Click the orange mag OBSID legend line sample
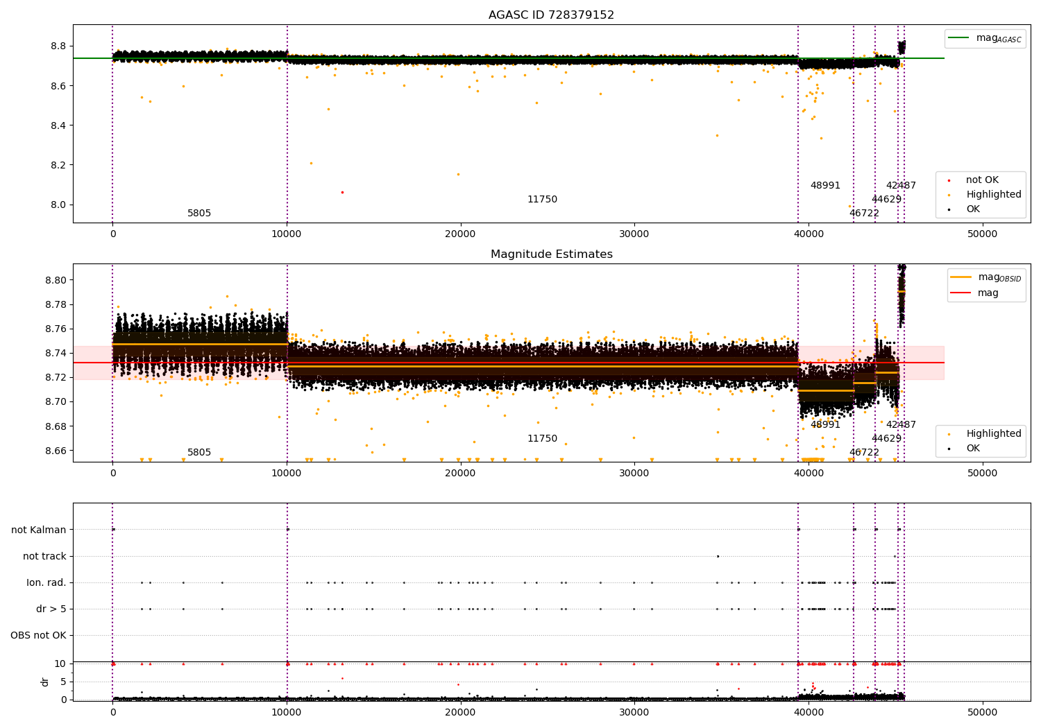 tap(960, 277)
